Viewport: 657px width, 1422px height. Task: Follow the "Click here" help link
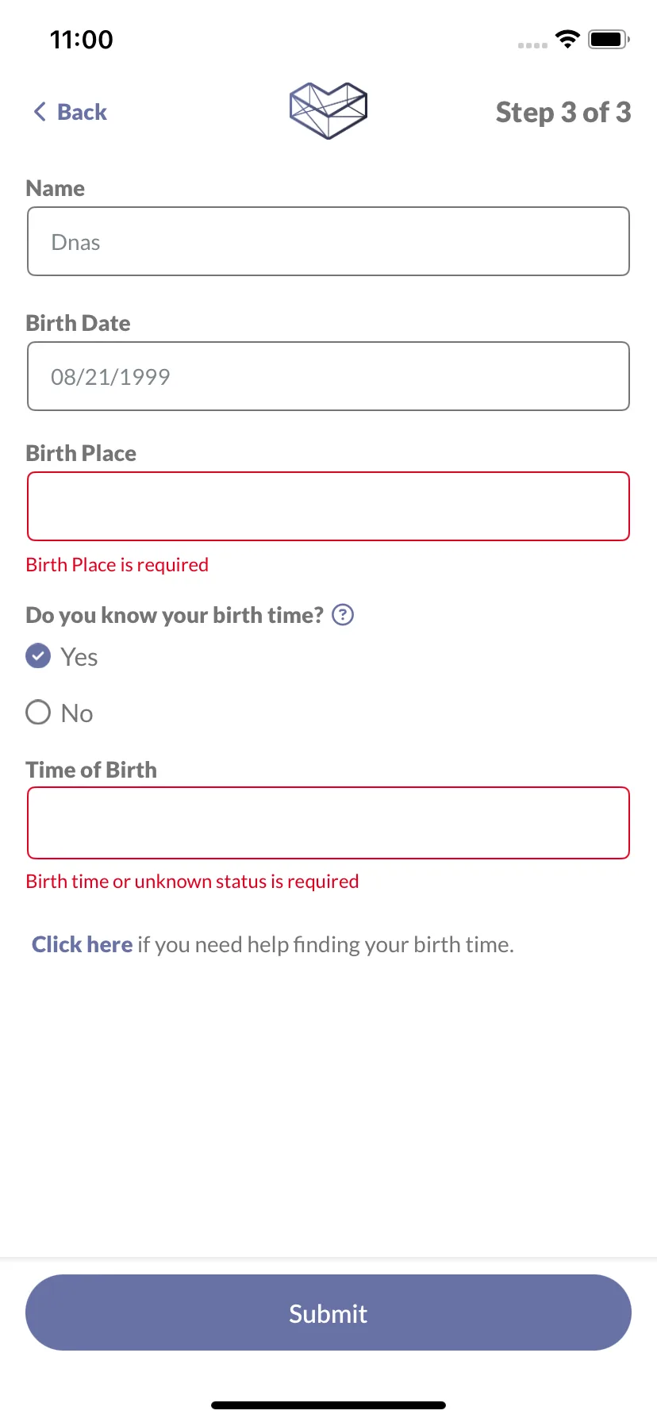(82, 944)
